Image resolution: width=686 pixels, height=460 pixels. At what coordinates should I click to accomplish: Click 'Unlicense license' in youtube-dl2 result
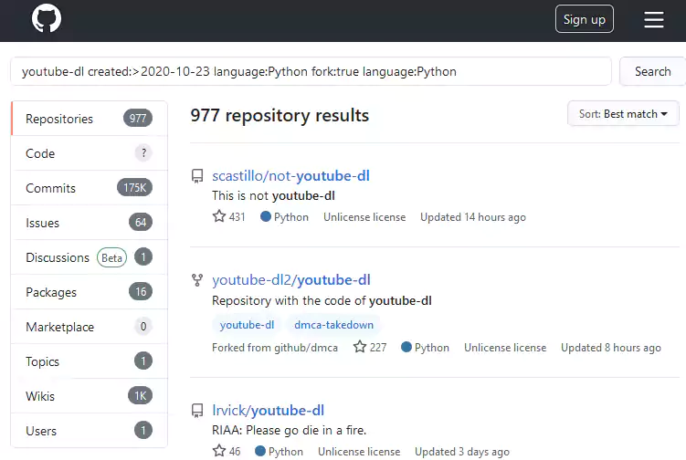click(505, 348)
